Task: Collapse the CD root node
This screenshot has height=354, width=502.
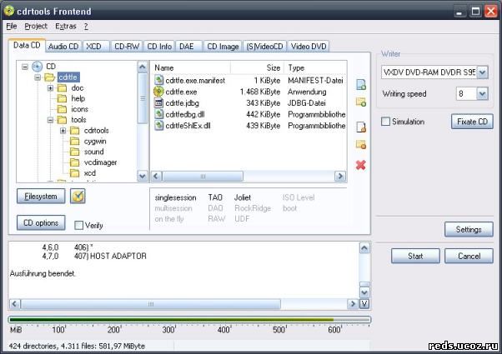Action: pyautogui.click(x=25, y=67)
